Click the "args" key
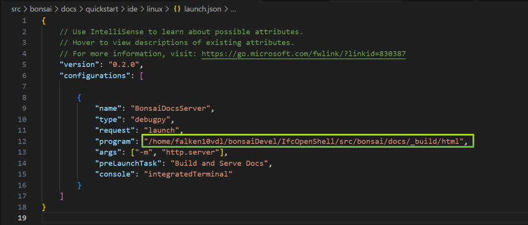528x225 pixels. click(108, 152)
